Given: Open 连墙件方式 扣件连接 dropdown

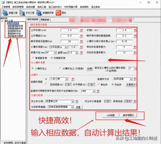Looking at the screenshot, I should pyautogui.click(x=131, y=79).
